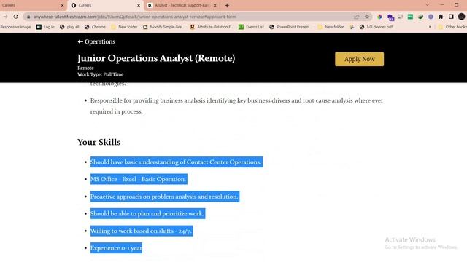Click 'Responsible for providing business analysis' paragraph
This screenshot has height=262, width=467.
click(236, 106)
